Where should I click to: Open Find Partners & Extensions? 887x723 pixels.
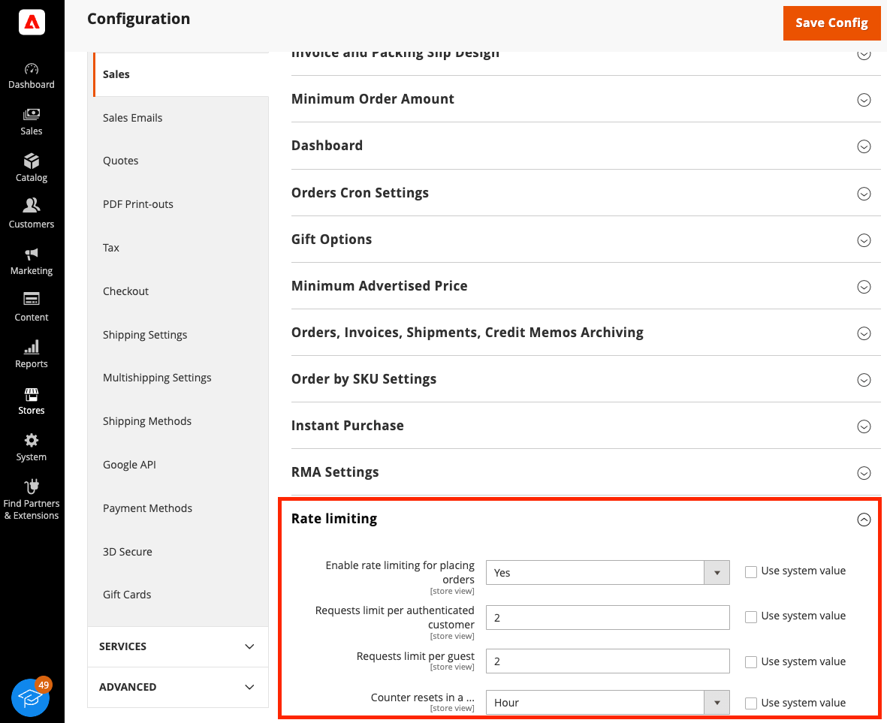(31, 498)
